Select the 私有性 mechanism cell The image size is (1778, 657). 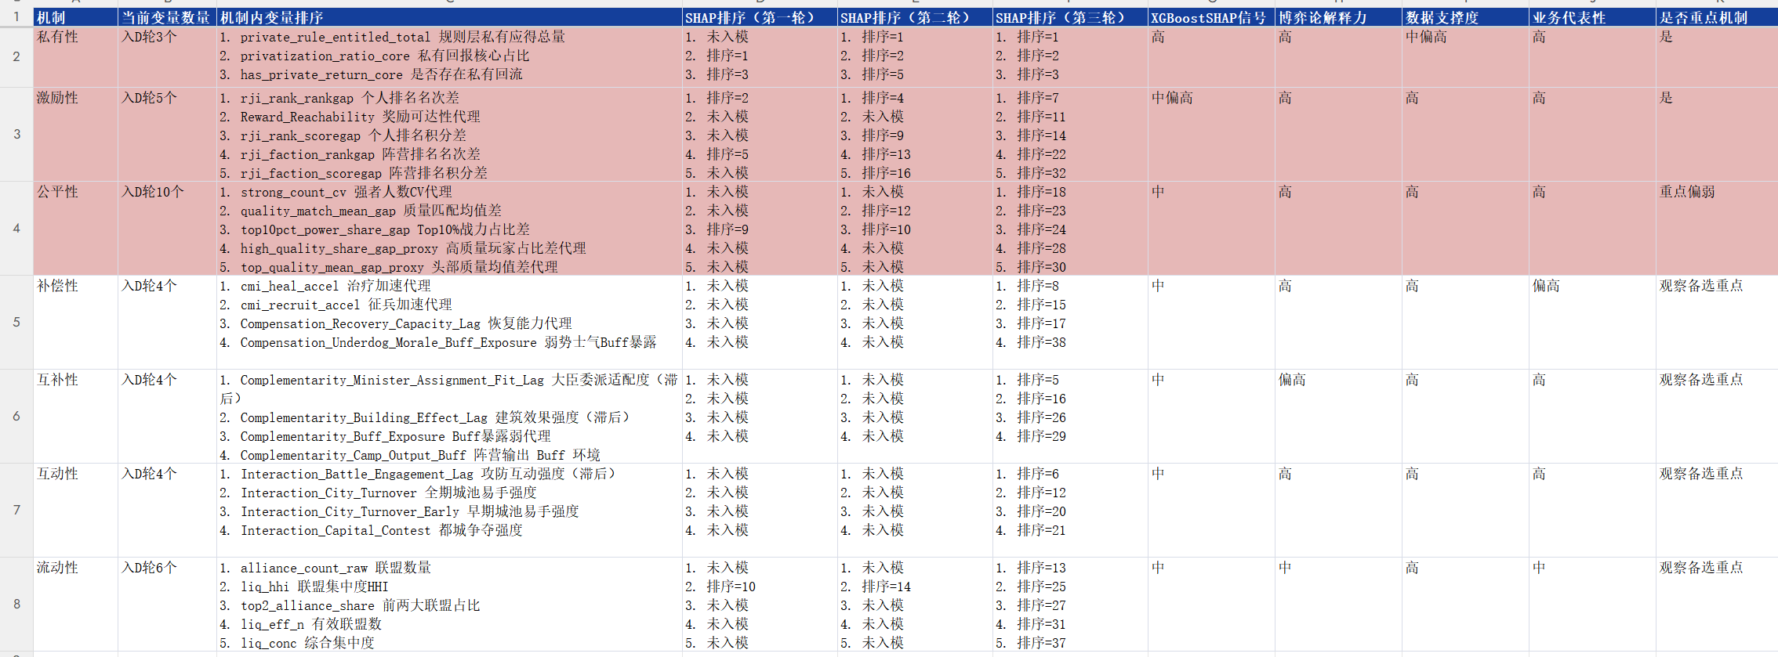tap(75, 56)
